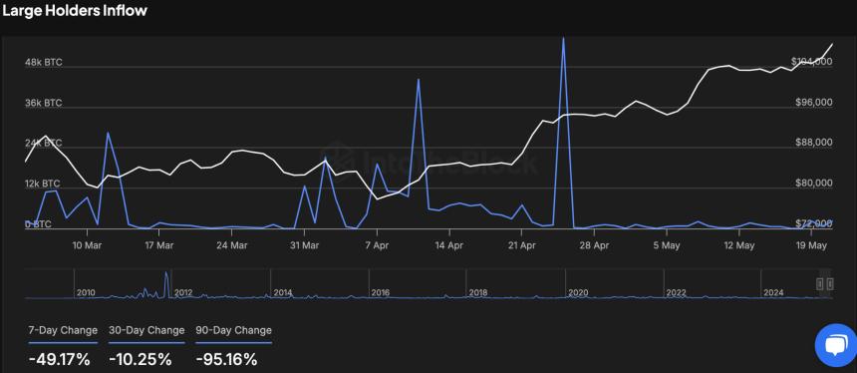Open the chat support bubble icon
Viewport: 857px width, 373px height.
pyautogui.click(x=836, y=346)
